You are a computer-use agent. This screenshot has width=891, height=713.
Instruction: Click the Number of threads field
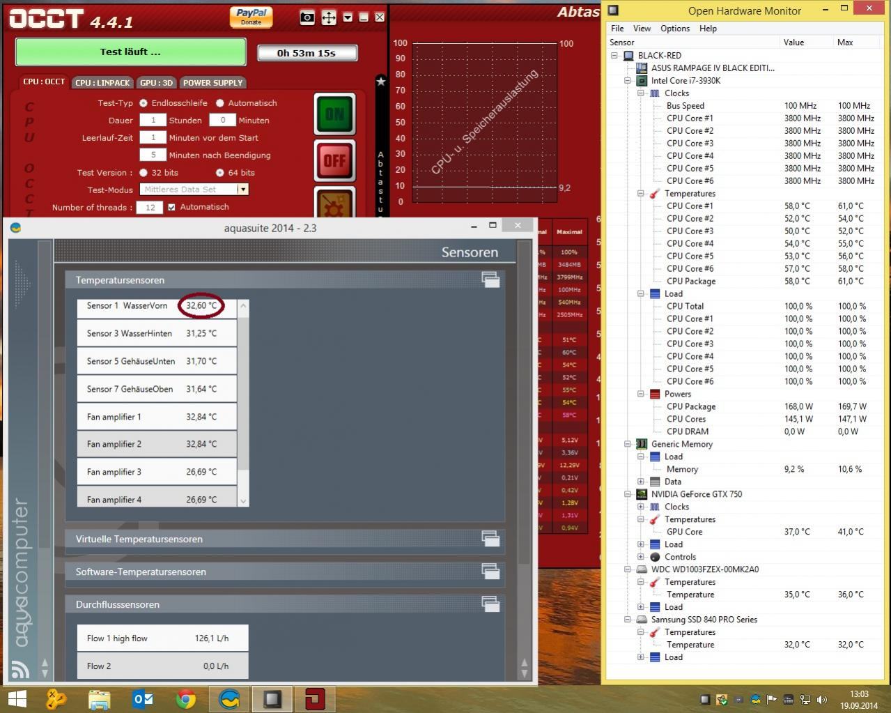click(x=150, y=207)
